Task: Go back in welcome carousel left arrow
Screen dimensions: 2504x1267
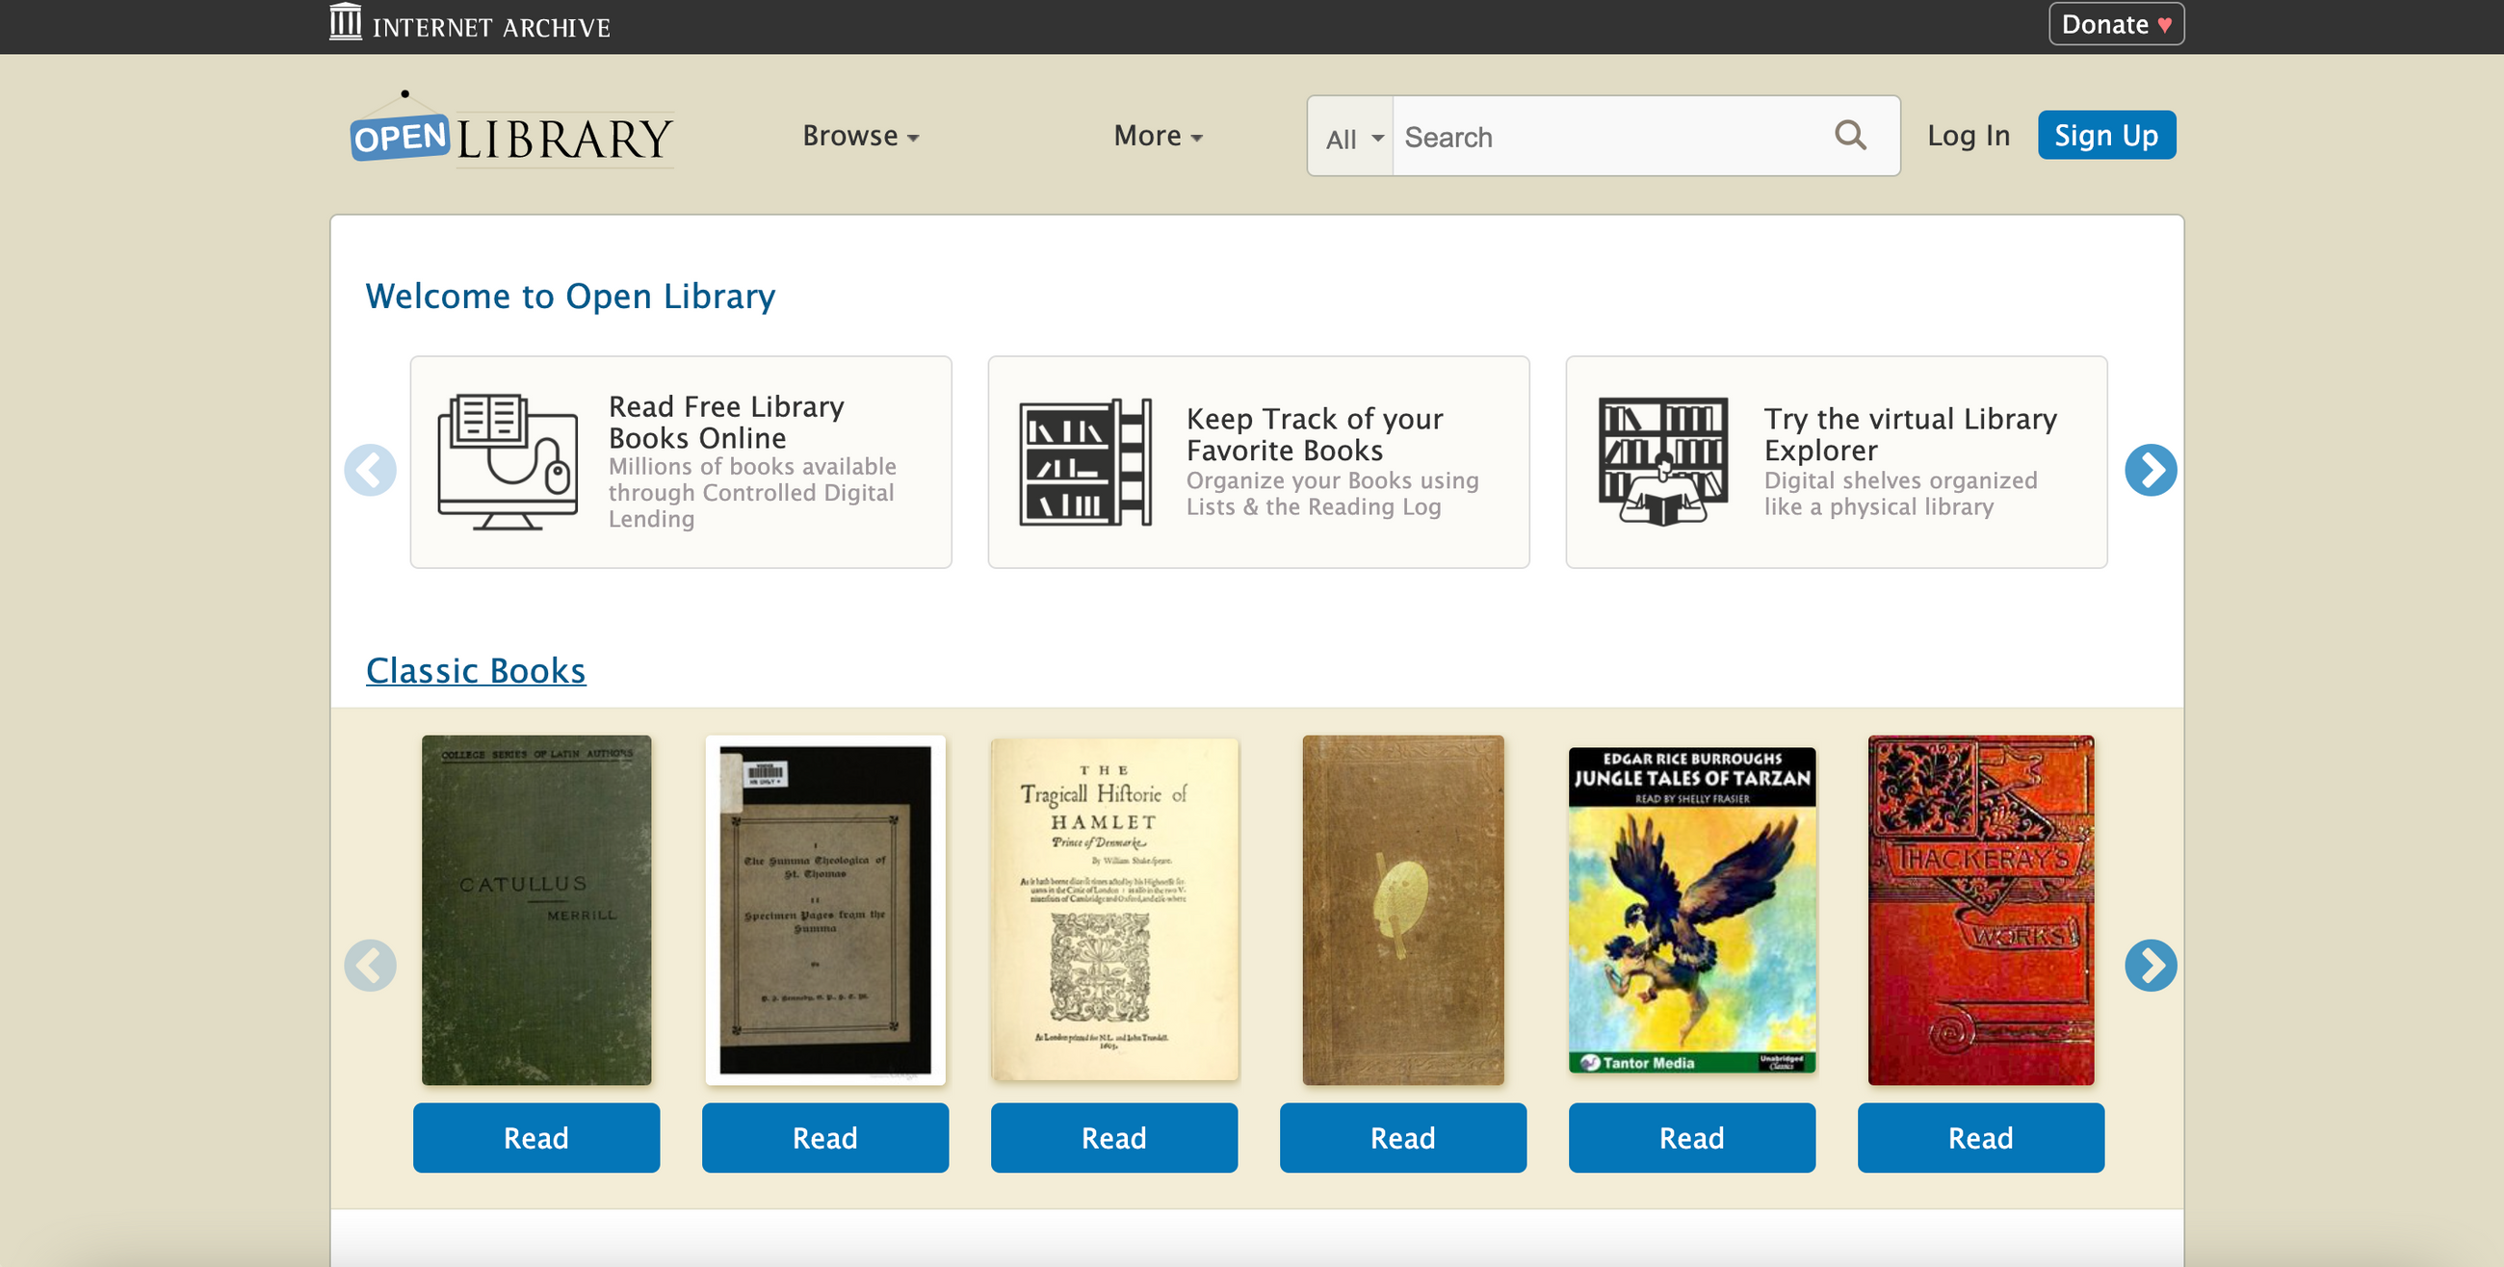Action: 371,470
